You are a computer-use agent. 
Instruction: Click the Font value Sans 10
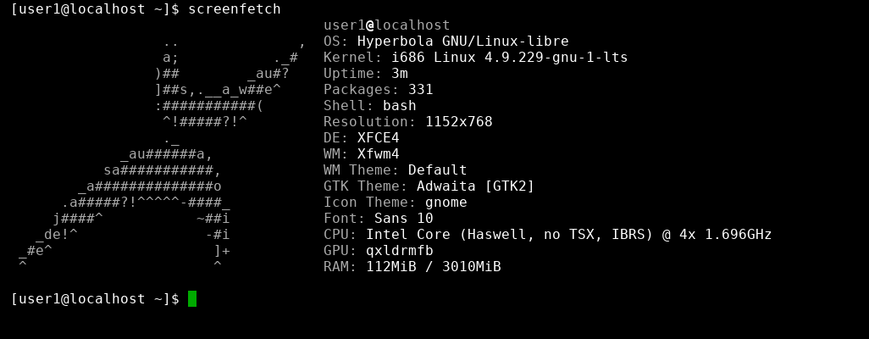(x=403, y=219)
